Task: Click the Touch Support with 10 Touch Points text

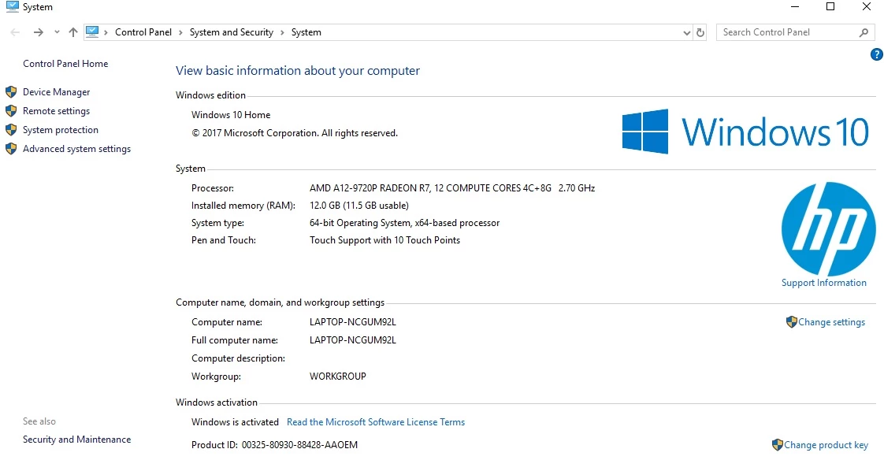Action: click(384, 240)
